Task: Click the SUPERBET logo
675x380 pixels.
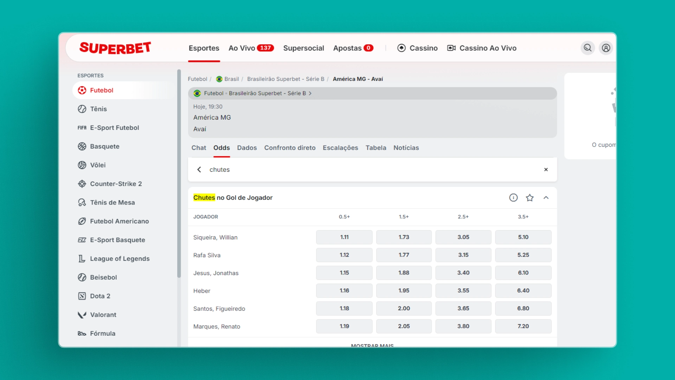Action: coord(115,48)
